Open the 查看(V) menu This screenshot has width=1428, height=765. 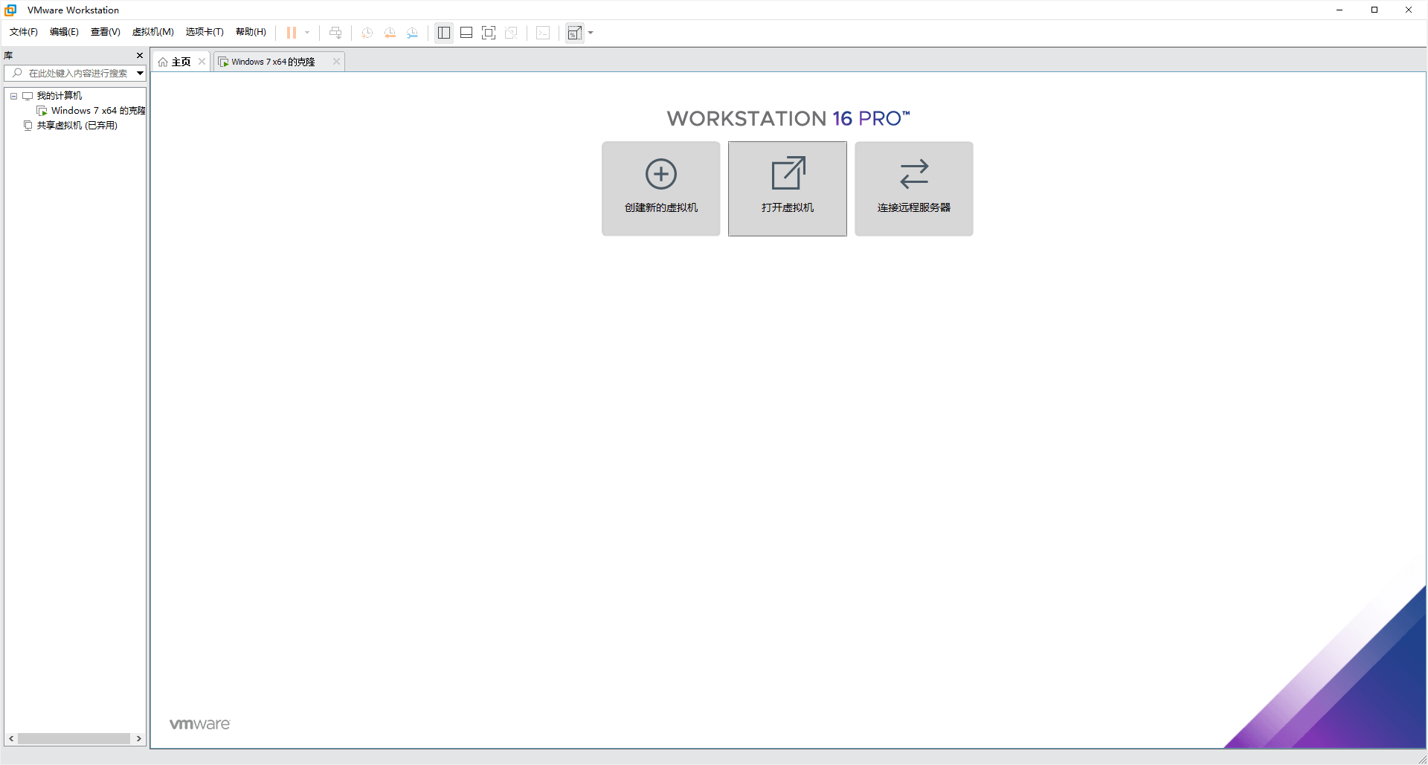pyautogui.click(x=105, y=32)
